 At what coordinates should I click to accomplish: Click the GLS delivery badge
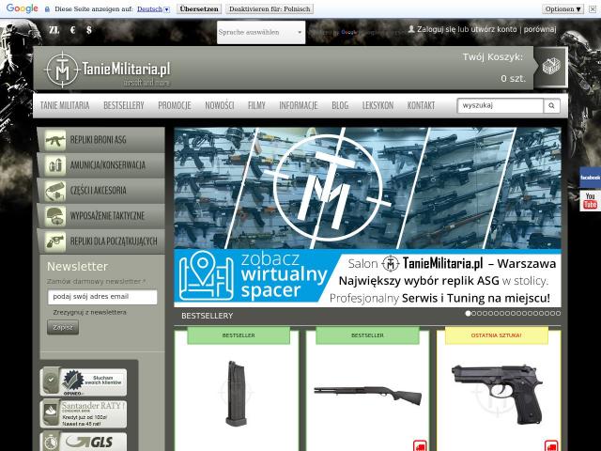coord(84,442)
